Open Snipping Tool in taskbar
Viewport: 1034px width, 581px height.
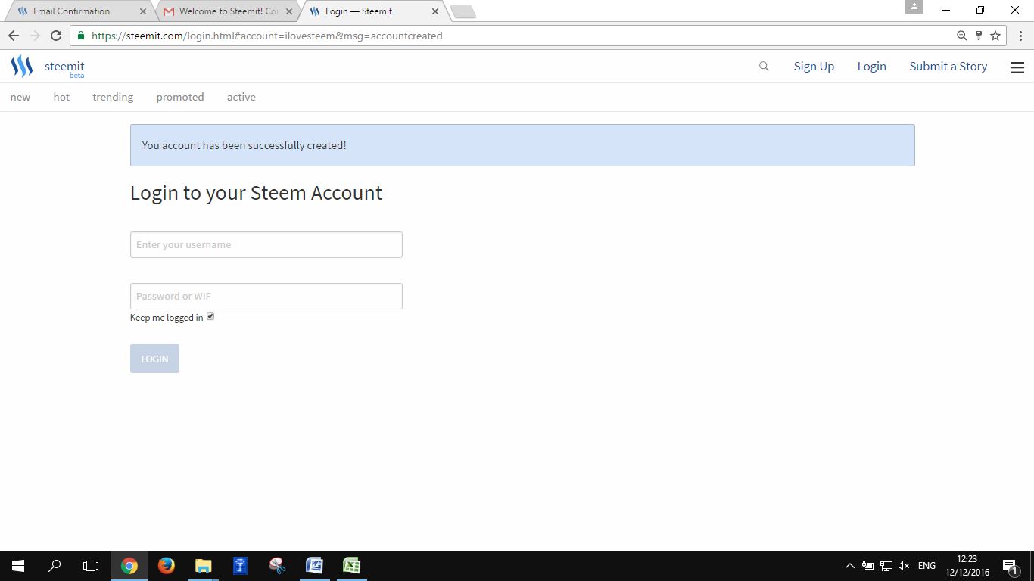point(277,566)
